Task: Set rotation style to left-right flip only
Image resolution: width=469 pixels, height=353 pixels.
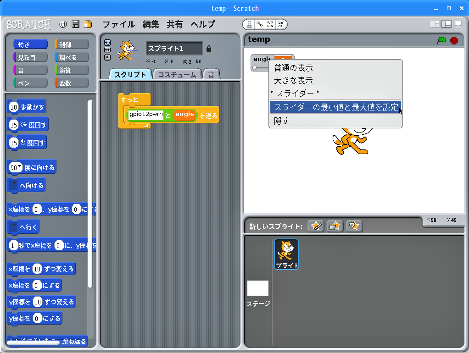Action: coord(107,50)
